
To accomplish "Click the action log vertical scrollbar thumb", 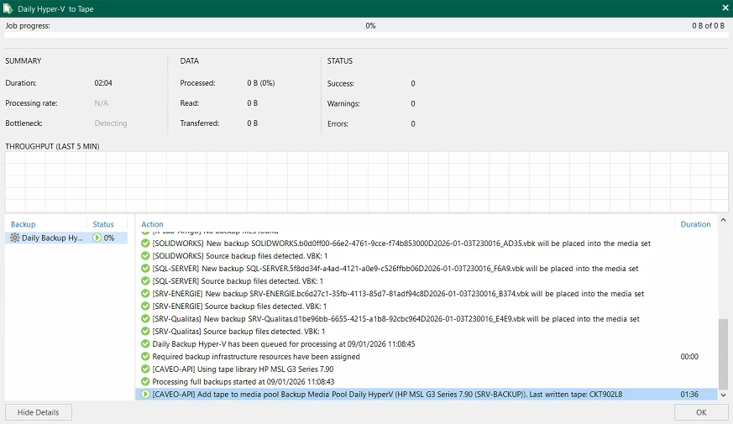I will coord(723,353).
